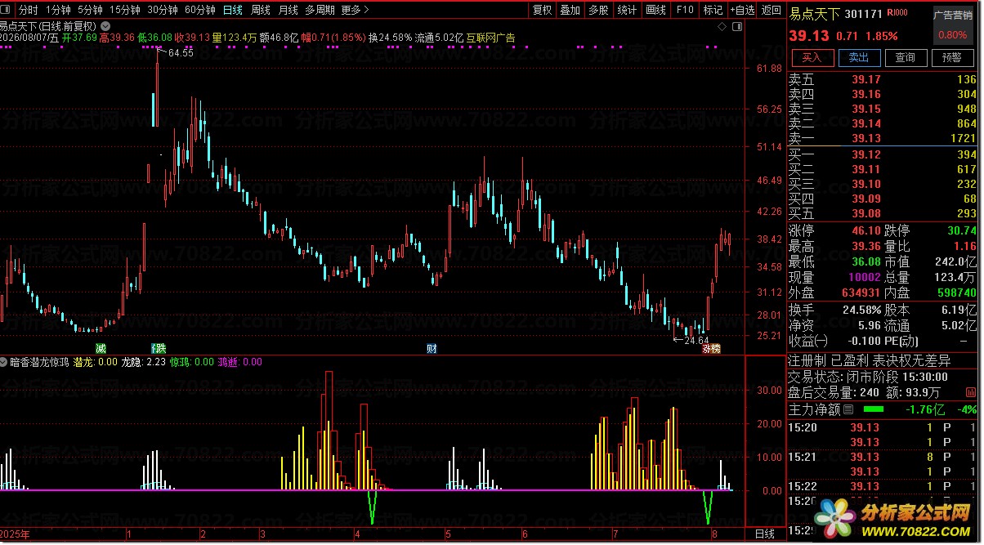
Task: Click the window layout icon next to the diamond
Action: pos(737,27)
